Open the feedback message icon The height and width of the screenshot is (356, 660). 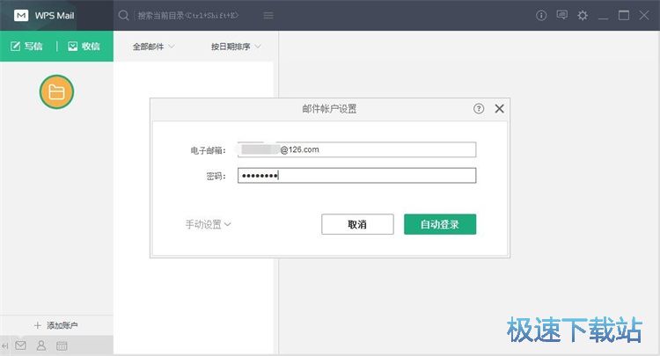point(562,16)
